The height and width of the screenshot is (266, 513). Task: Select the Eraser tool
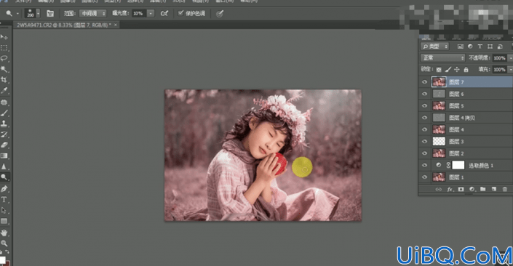click(x=4, y=145)
